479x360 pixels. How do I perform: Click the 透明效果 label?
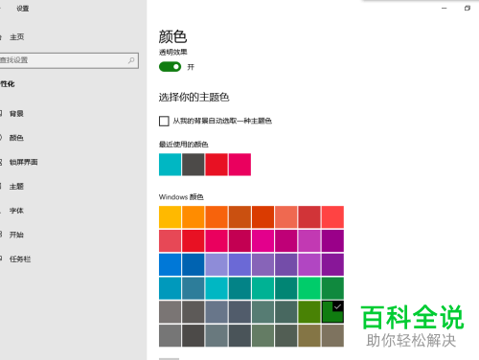coord(173,52)
